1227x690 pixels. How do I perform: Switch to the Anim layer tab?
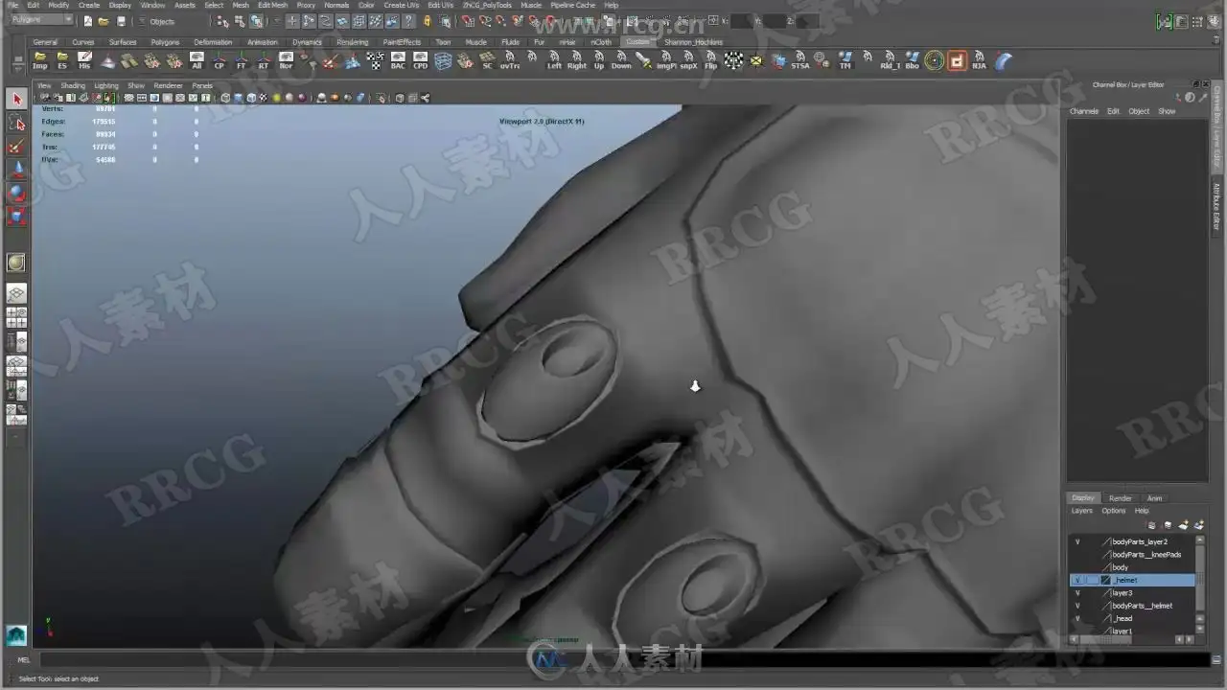(1154, 498)
